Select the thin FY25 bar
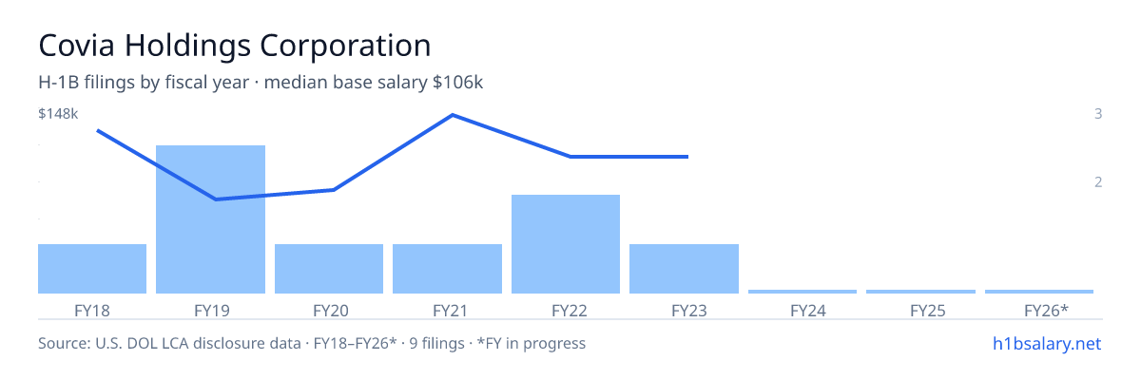Image resolution: width=1141 pixels, height=380 pixels. pos(920,291)
